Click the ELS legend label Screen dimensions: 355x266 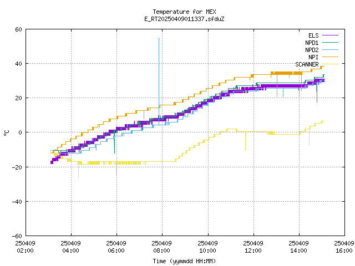click(313, 35)
